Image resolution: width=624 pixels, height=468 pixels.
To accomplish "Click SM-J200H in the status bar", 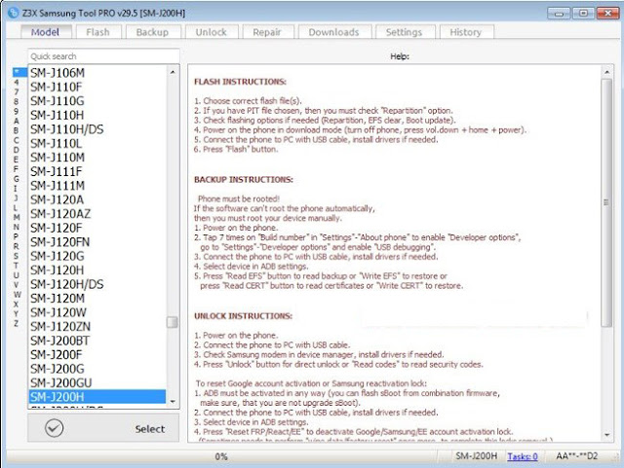I will tap(477, 456).
